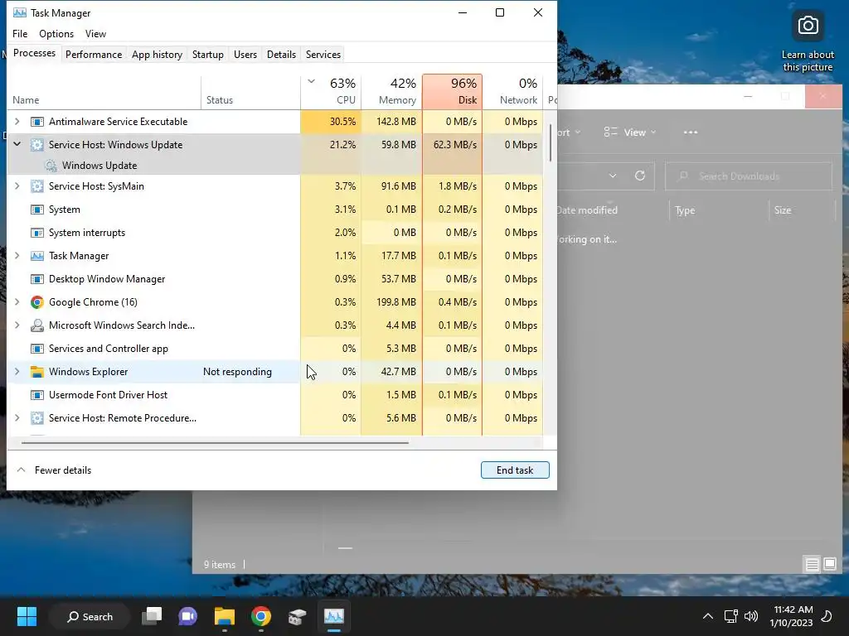Open the View dropdown in Explorer

[x=630, y=132]
